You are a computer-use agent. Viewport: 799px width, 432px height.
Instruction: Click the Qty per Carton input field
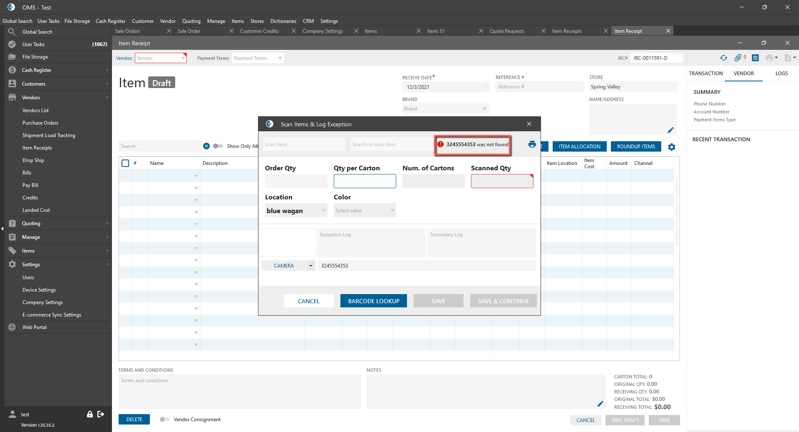click(365, 181)
